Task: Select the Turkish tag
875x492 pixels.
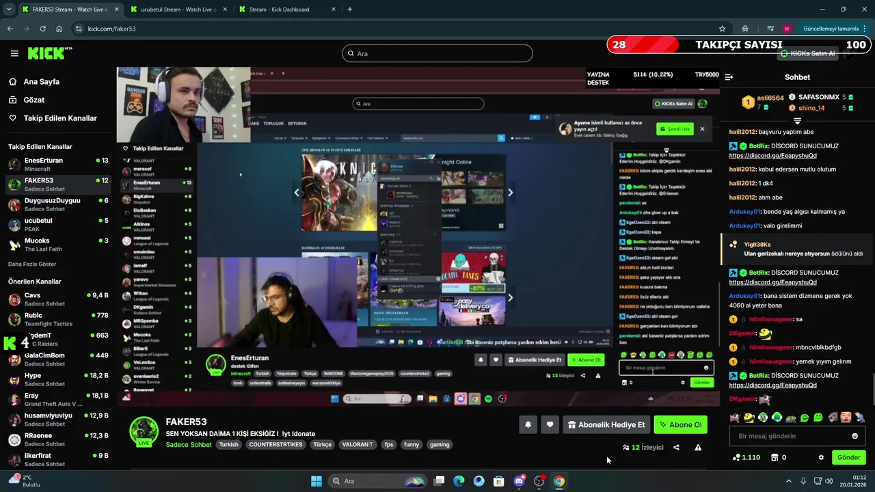Action: coord(228,444)
